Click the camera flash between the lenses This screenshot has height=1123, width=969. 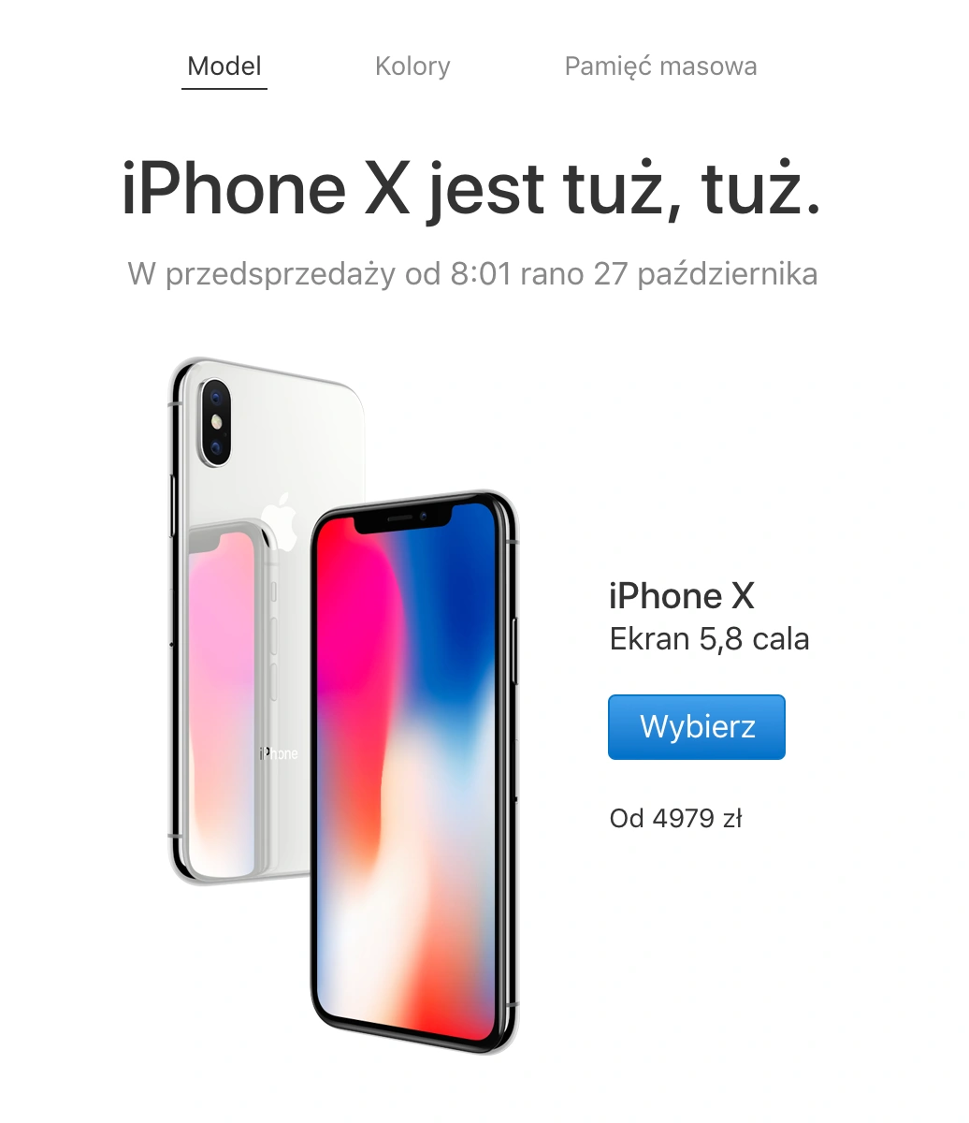tap(217, 422)
